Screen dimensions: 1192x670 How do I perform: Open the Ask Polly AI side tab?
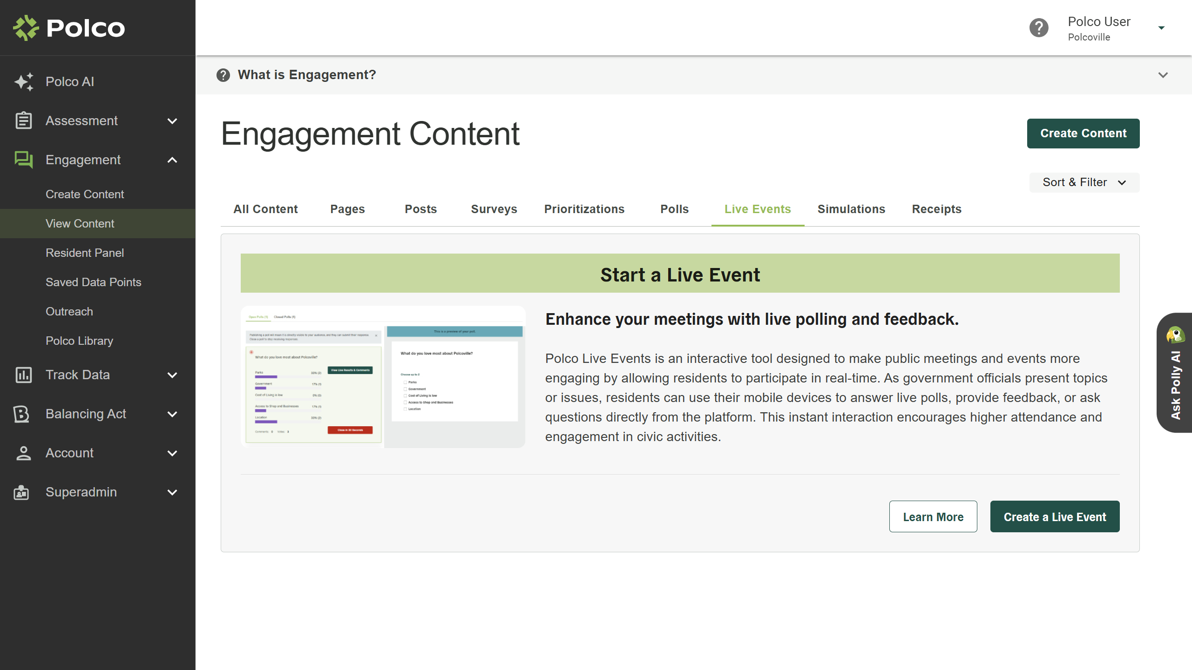point(1175,373)
